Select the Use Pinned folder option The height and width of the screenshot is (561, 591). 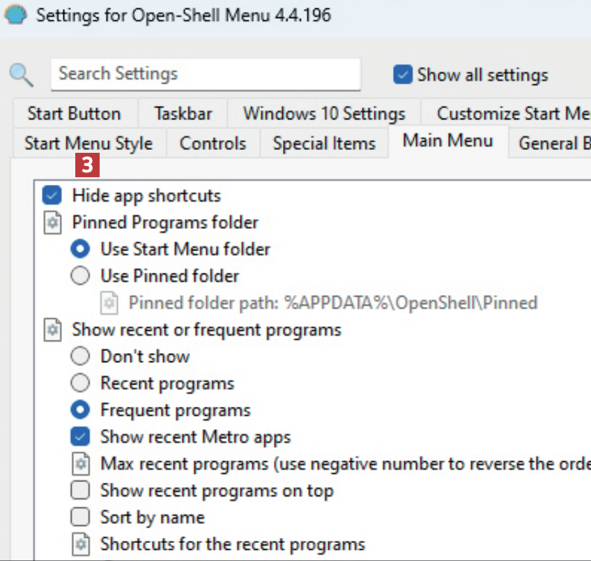pyautogui.click(x=81, y=276)
